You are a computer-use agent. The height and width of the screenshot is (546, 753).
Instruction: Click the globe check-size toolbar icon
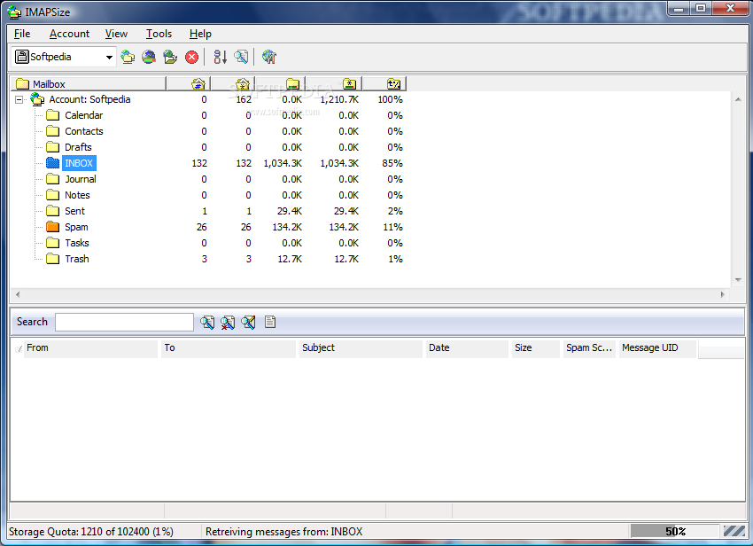(x=149, y=58)
